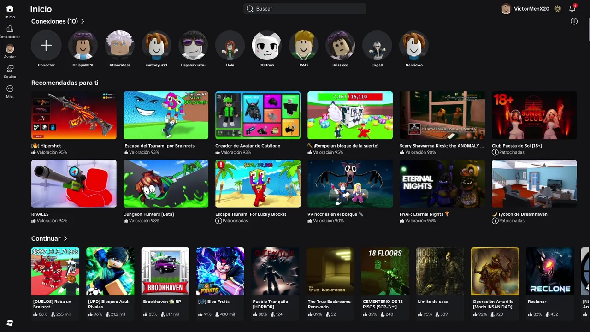590x332 pixels.
Task: Click the Conectar plus button
Action: (46, 45)
